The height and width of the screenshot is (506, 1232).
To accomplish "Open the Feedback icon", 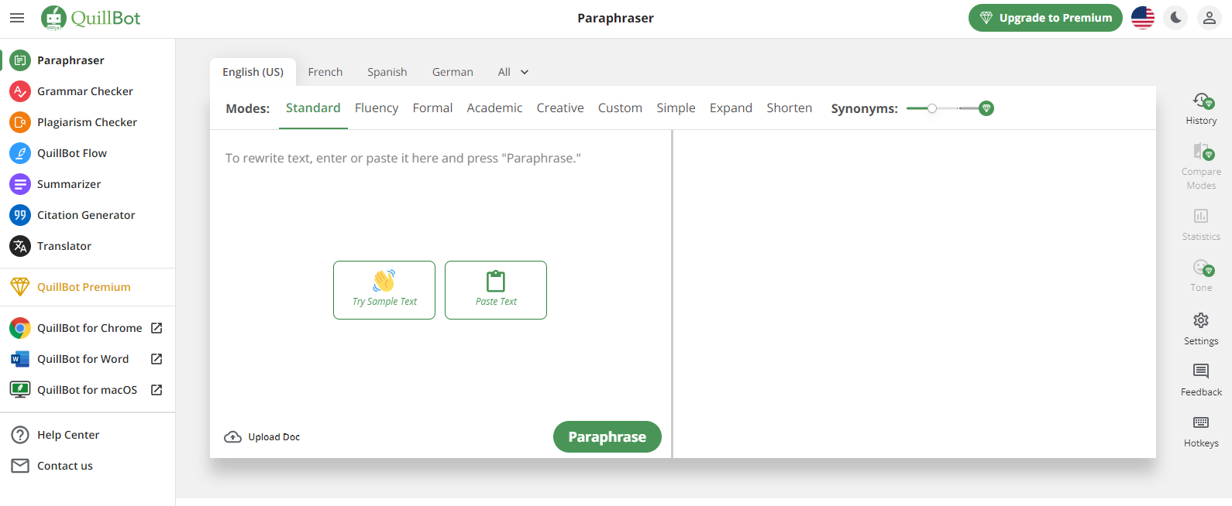I will (x=1201, y=371).
